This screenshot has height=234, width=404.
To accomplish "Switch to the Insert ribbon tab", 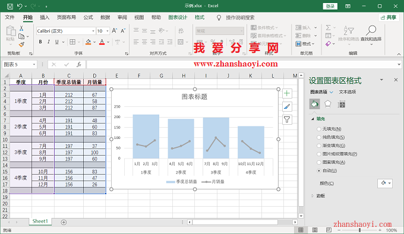I will click(45, 17).
